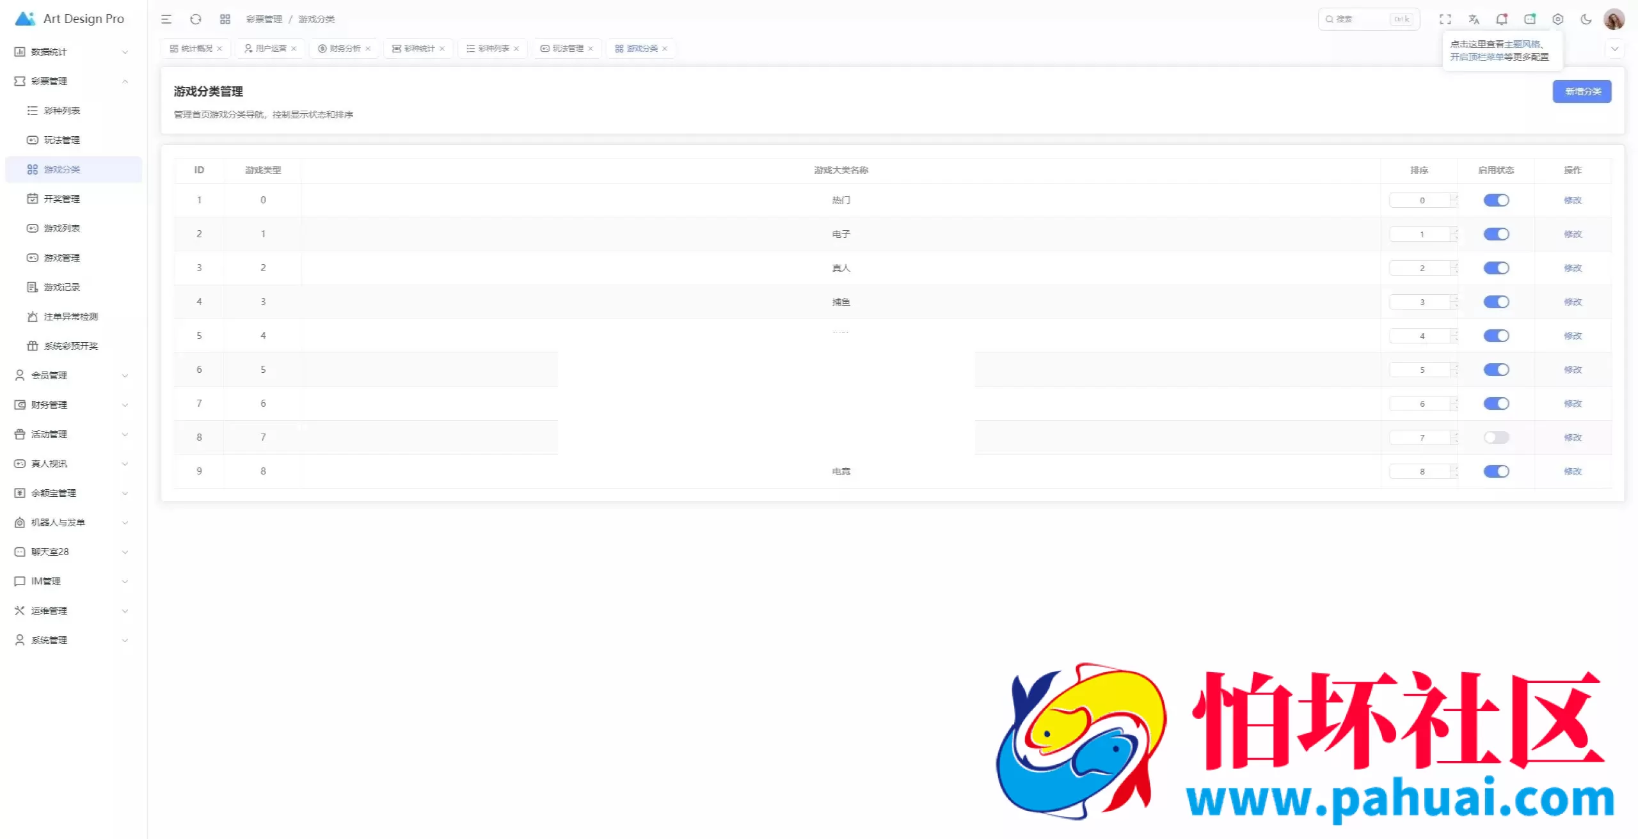
Task: Toggle fullscreen mode icon
Action: point(1445,19)
